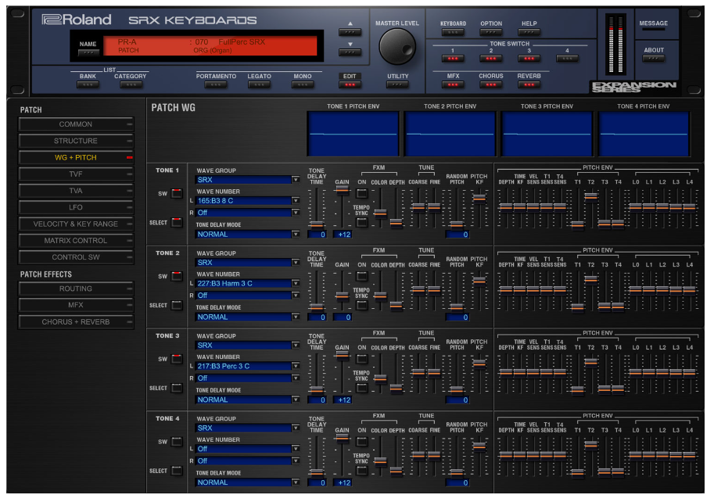Click the NAME button beside the patch display
The image size is (714, 502).
[88, 53]
